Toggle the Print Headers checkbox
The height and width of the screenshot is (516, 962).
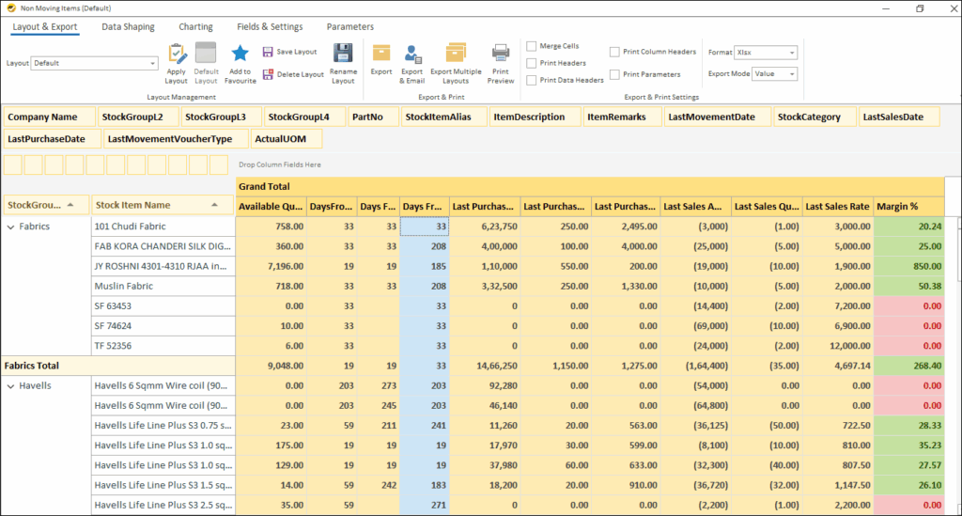point(532,63)
